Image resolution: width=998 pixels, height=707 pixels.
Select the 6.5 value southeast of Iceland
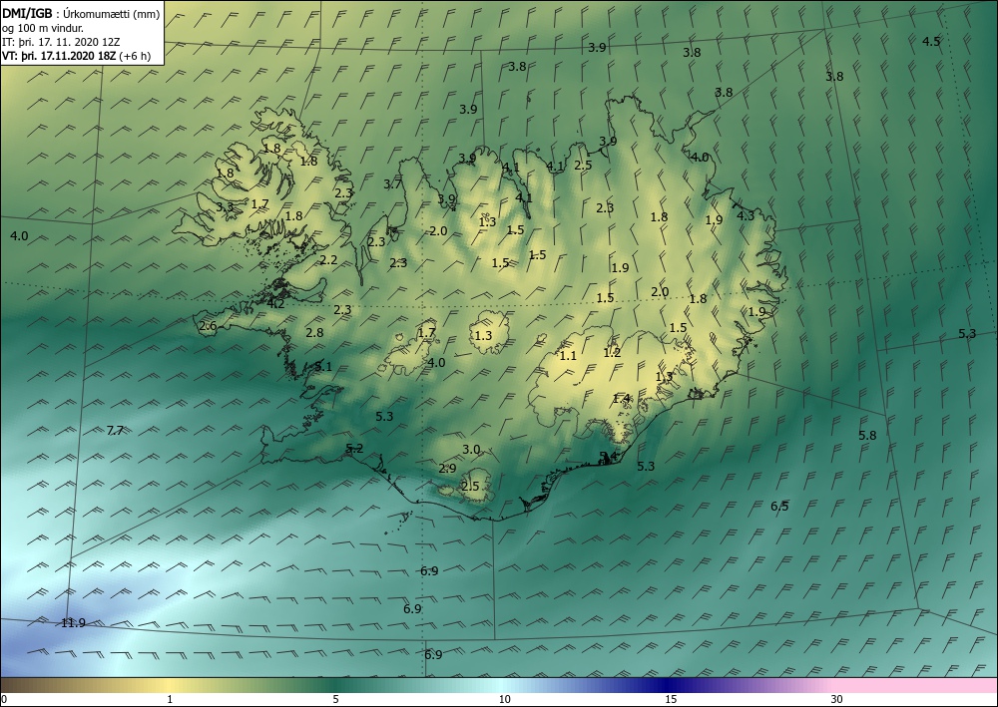pos(779,507)
